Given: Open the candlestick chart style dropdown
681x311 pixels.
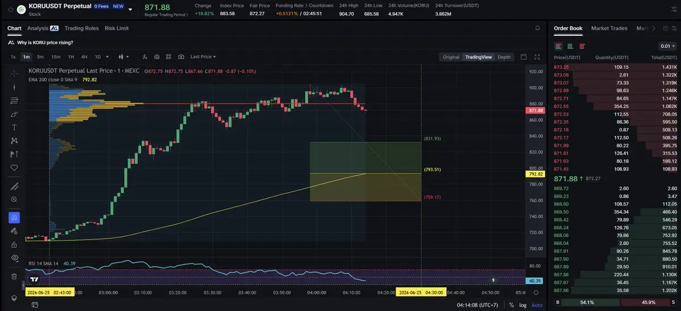Looking at the screenshot, I should click(x=124, y=57).
